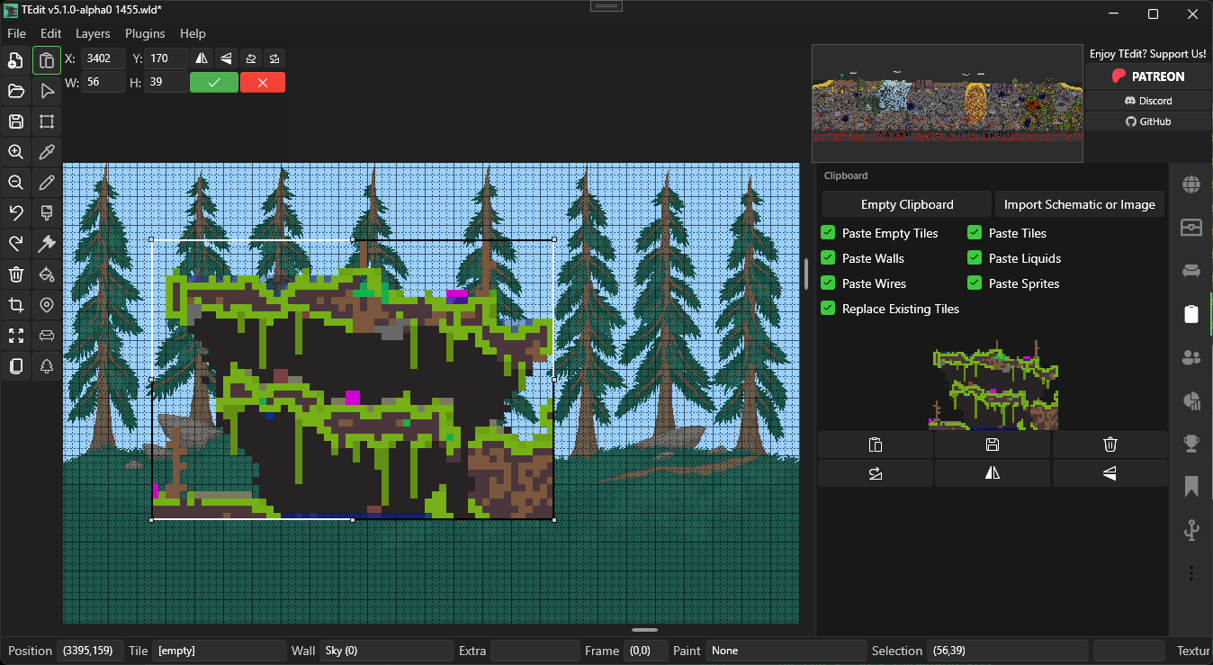Image resolution: width=1213 pixels, height=665 pixels.
Task: Select the Eyedropper picker tool
Action: coord(47,152)
